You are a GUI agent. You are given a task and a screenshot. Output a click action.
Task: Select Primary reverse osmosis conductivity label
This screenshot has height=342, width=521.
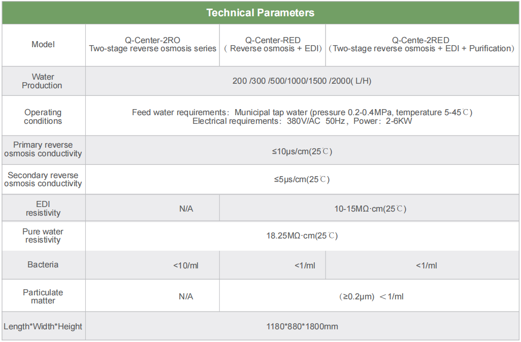pos(43,149)
